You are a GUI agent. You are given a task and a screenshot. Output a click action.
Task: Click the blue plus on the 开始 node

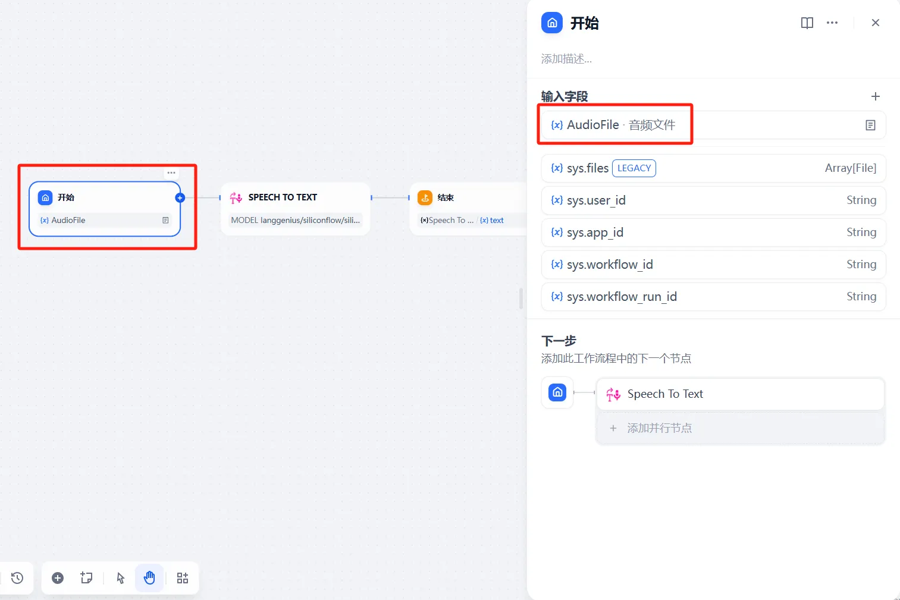click(180, 197)
